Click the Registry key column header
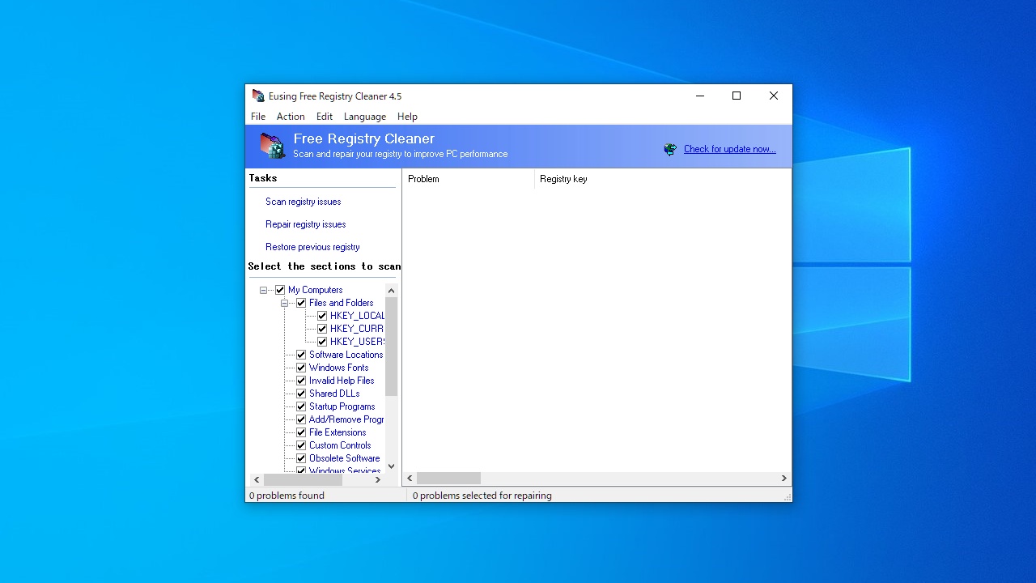The image size is (1036, 583). (662, 179)
